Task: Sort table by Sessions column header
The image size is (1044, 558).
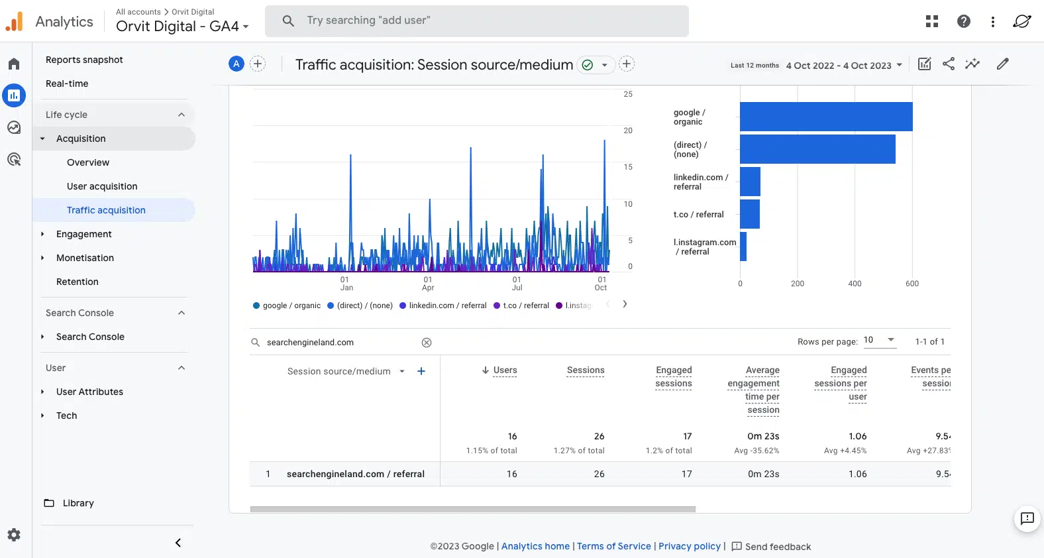Action: tap(586, 370)
